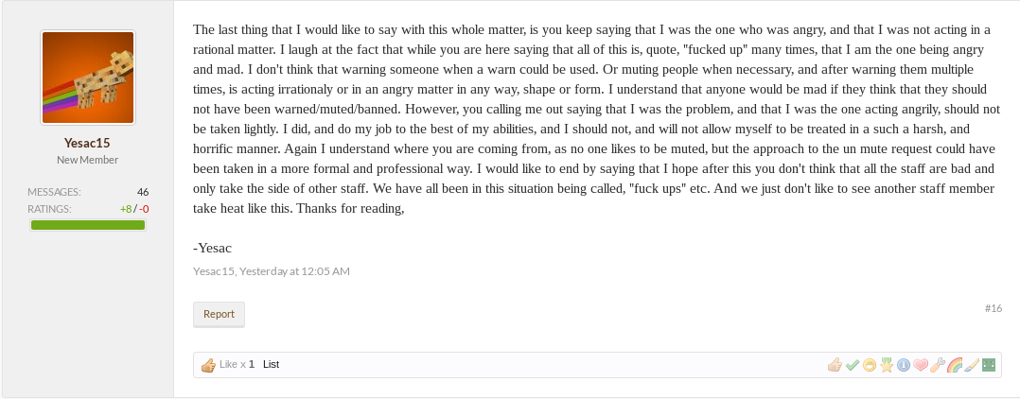
Task: Rate the post with the wrench icon
Action: tap(937, 365)
